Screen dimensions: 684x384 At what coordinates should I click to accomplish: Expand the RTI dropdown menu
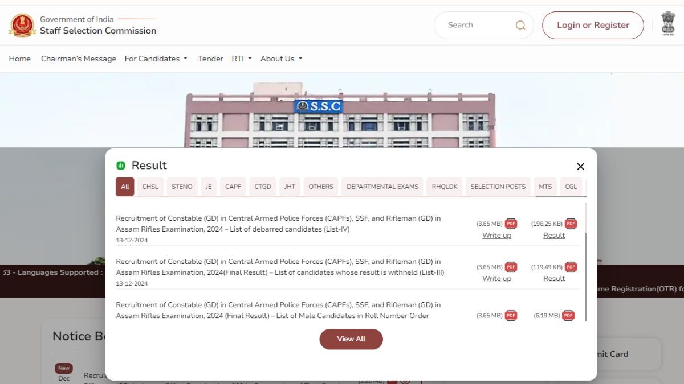(x=241, y=59)
